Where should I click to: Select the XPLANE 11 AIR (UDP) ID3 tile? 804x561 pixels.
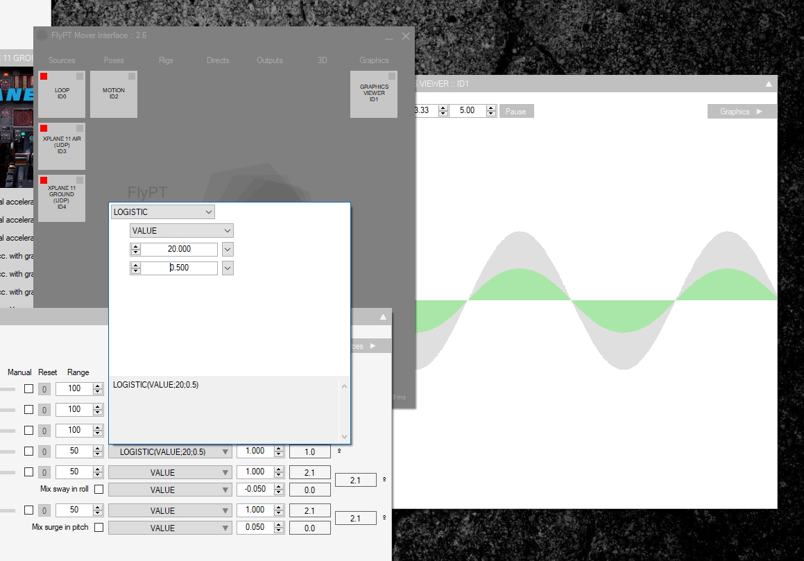[x=62, y=146]
